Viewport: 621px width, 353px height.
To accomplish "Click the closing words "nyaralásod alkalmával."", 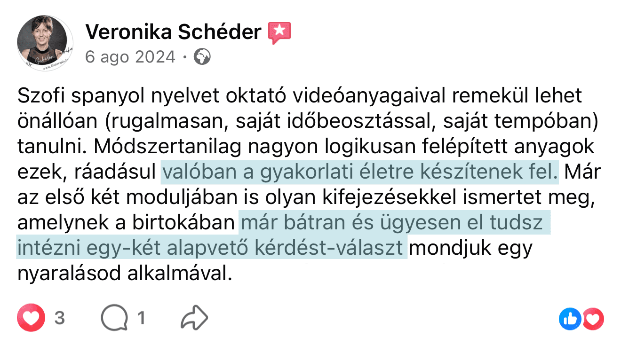I will pos(125,273).
